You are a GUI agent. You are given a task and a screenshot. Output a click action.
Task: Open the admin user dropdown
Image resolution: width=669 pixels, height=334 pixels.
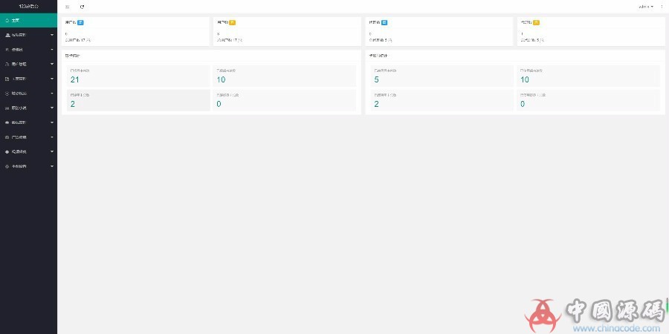(646, 6)
